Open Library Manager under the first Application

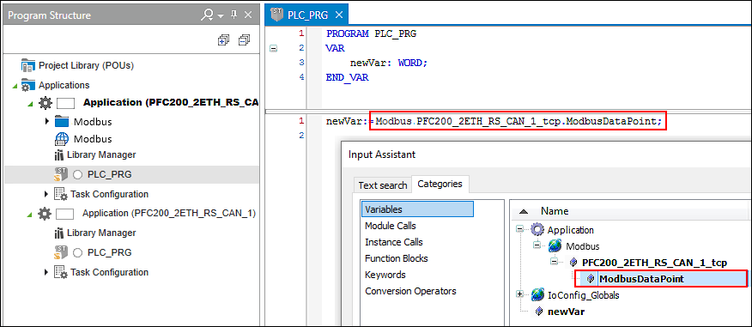point(95,154)
